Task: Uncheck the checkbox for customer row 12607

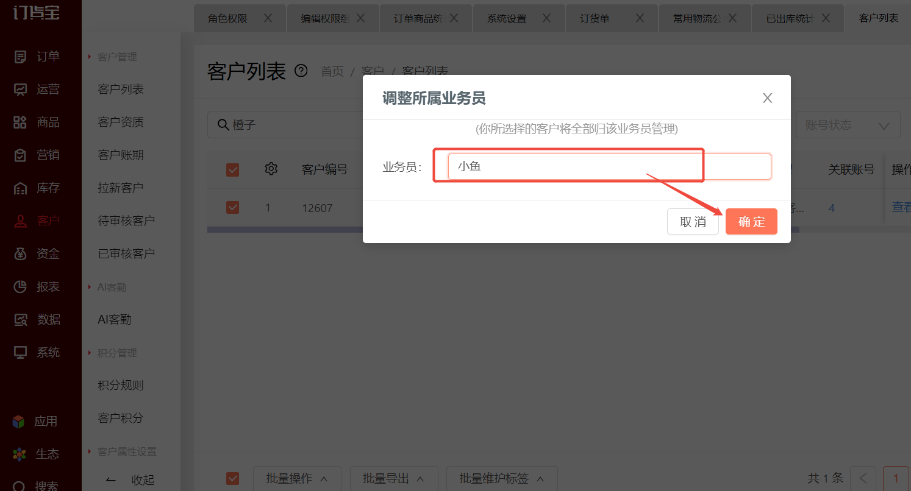Action: click(x=232, y=208)
